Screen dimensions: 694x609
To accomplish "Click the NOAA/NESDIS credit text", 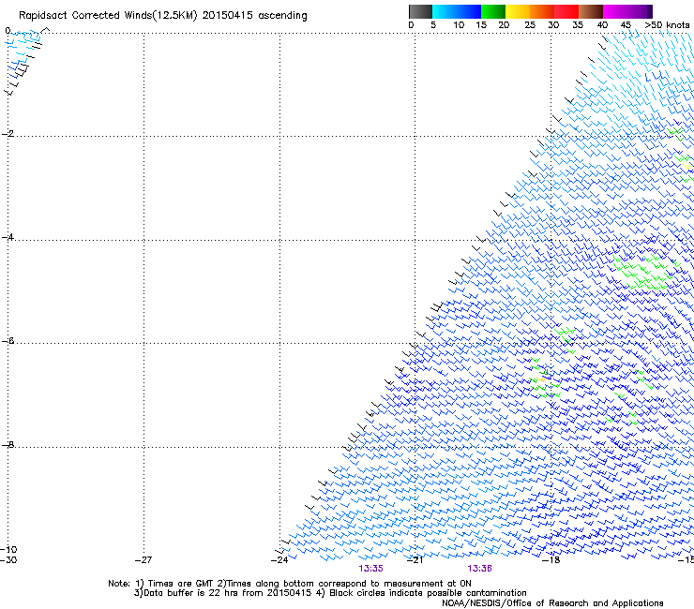I will click(x=552, y=603).
